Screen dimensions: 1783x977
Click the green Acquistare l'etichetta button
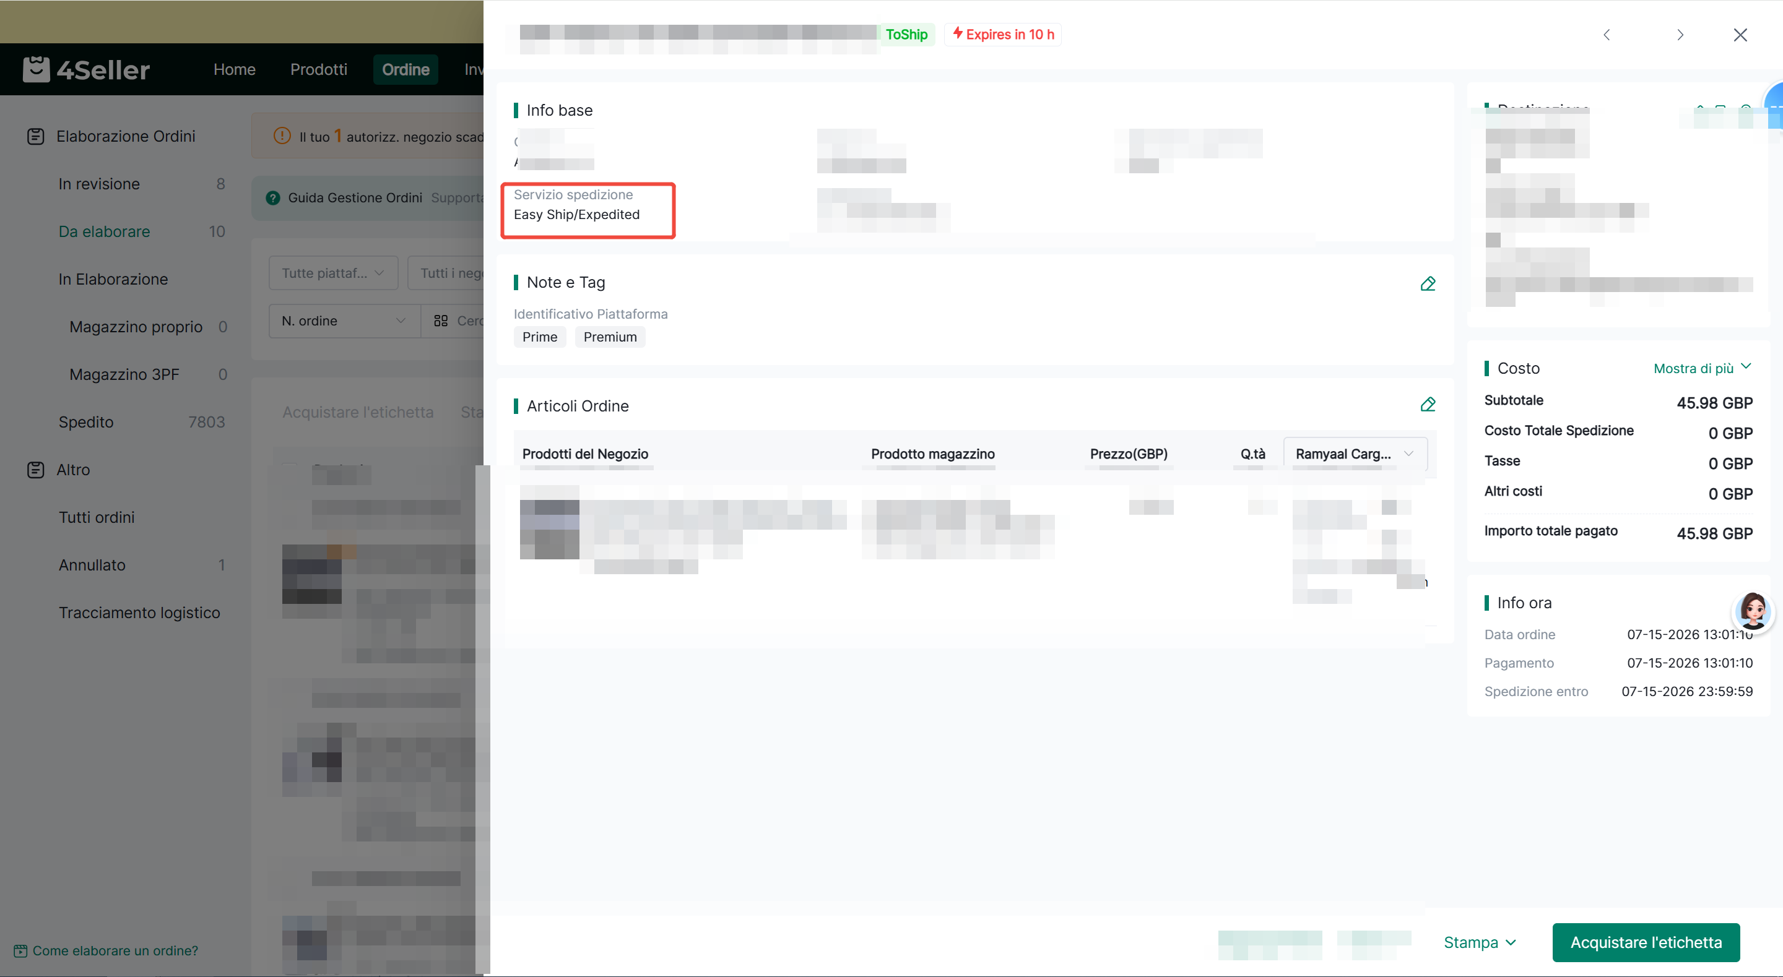coord(1646,942)
